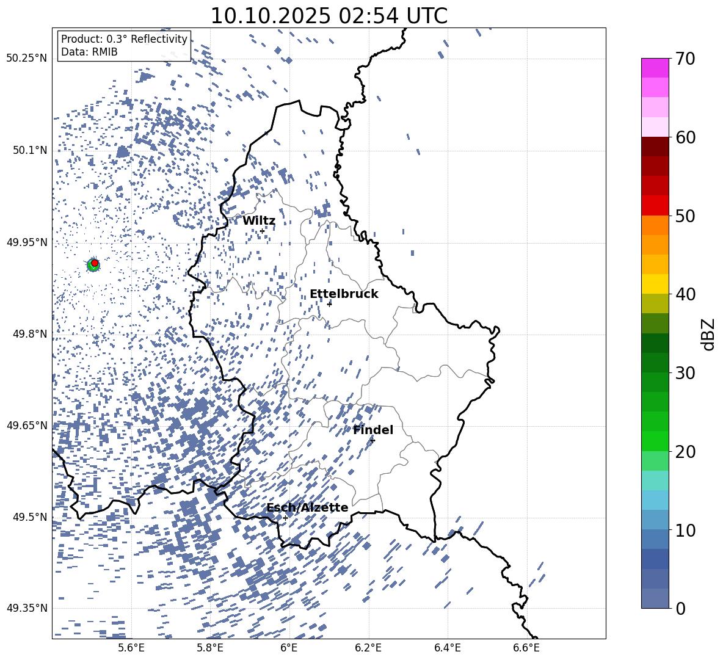Pick the dark maroon swatch below 60

[x=655, y=147]
